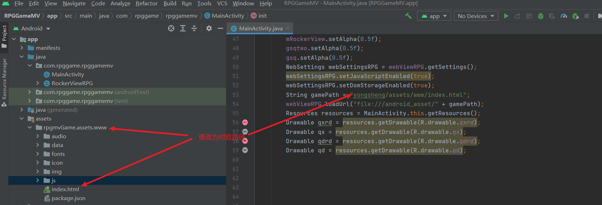Click Attach Debugger to Android Process icon
This screenshot has width=602, height=205.
[x=575, y=16]
